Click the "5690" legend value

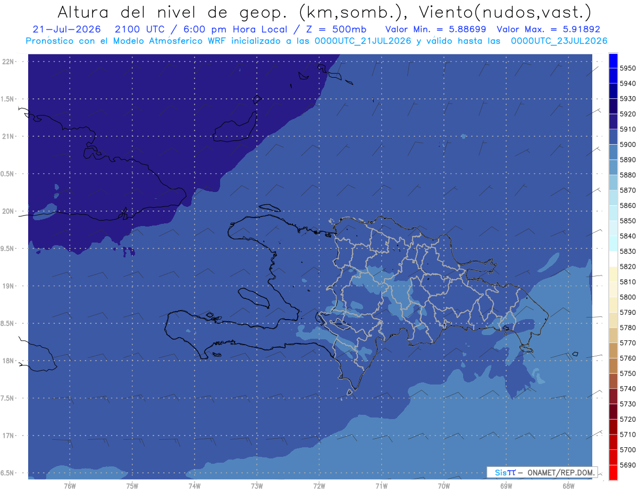pyautogui.click(x=627, y=465)
